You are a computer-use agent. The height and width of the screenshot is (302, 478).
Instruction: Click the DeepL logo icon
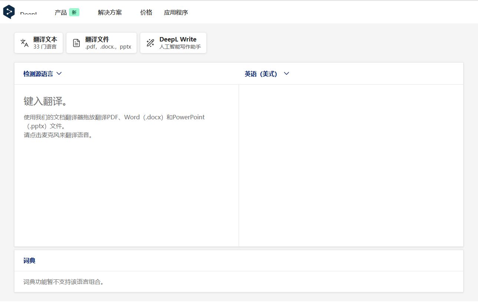coord(9,12)
